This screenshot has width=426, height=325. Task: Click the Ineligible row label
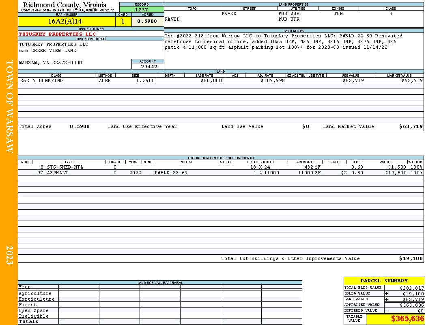click(34, 316)
